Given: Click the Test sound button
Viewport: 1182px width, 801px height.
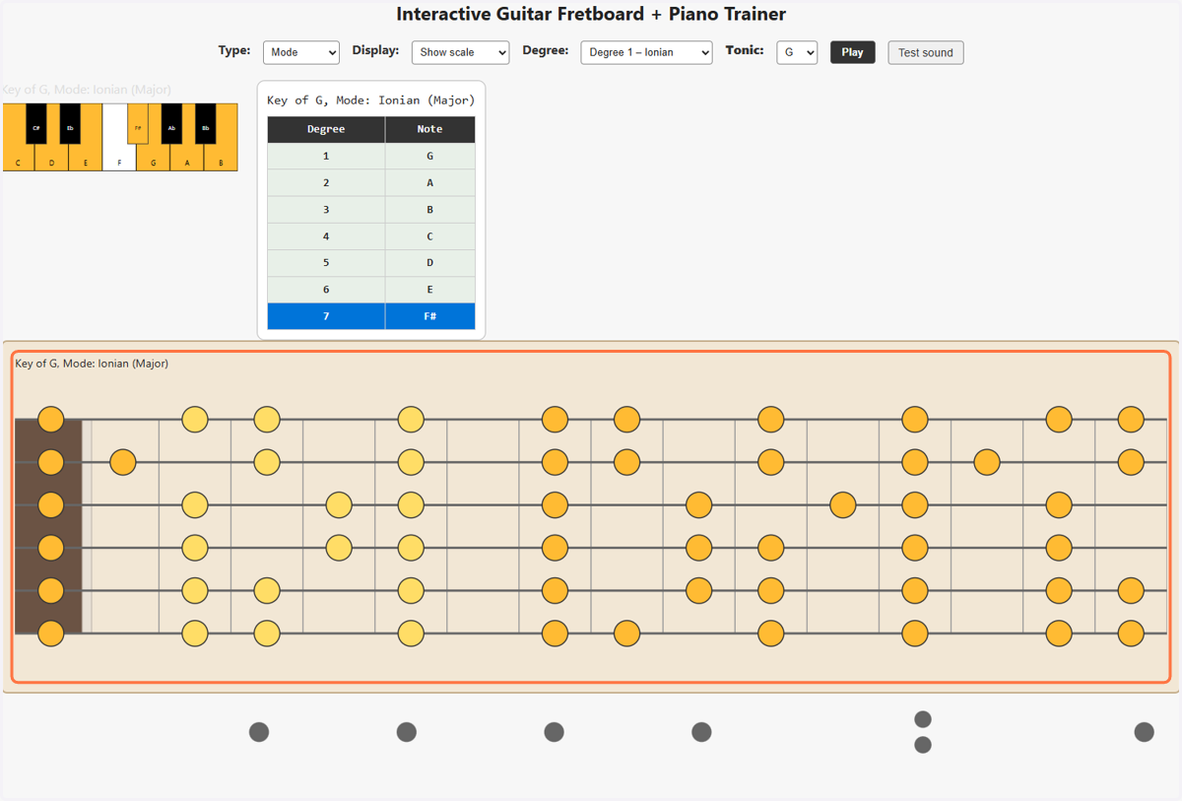Looking at the screenshot, I should tap(926, 52).
